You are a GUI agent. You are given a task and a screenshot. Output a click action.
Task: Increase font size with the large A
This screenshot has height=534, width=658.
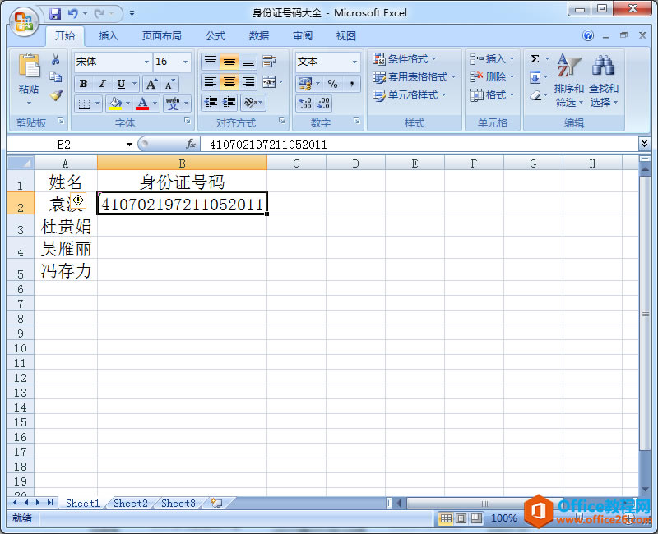click(x=151, y=84)
